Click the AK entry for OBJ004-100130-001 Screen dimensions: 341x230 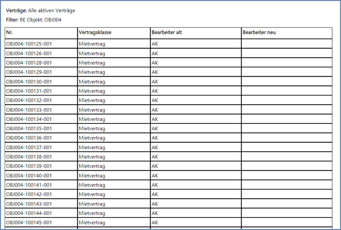point(155,81)
